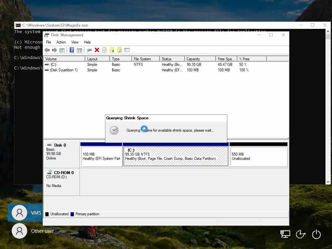Sort by the % Free column header
This screenshot has height=249, width=332.
(x=252, y=59)
